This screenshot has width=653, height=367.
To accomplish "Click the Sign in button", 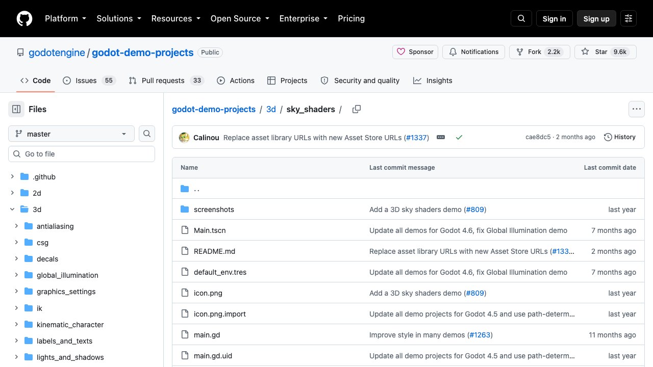I will pyautogui.click(x=555, y=18).
